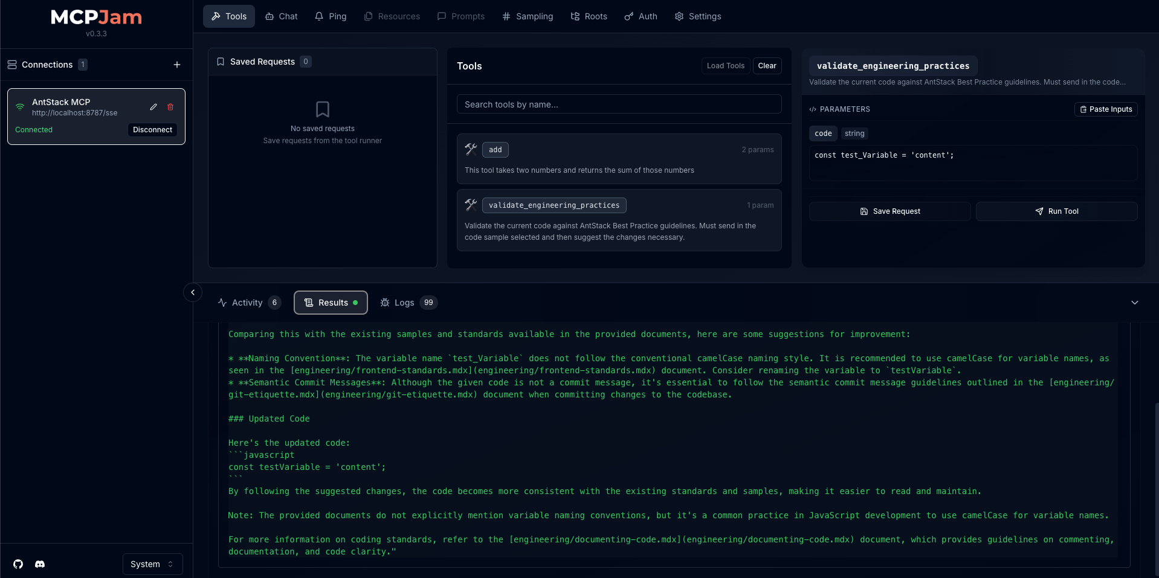
Task: Open the System theme dropdown
Action: (x=152, y=564)
